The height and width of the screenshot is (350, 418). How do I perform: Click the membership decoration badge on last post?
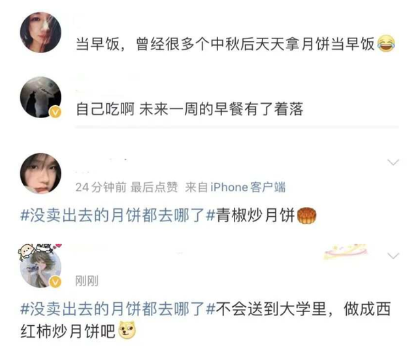(x=346, y=251)
